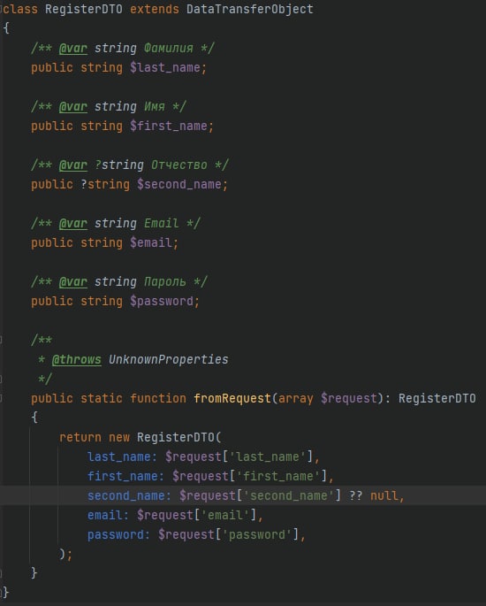
Task: Click the function keyword
Action: pos(158,398)
